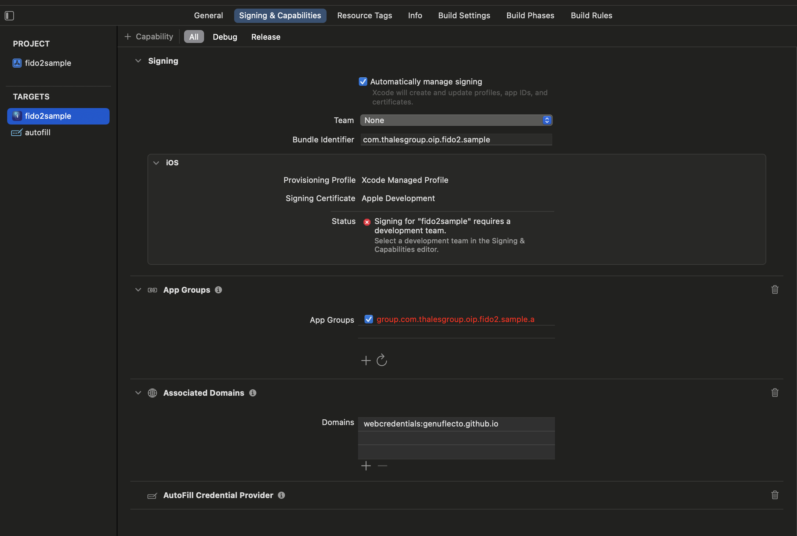Delete the Associated Domains capability
This screenshot has width=797, height=536.
[x=775, y=393]
